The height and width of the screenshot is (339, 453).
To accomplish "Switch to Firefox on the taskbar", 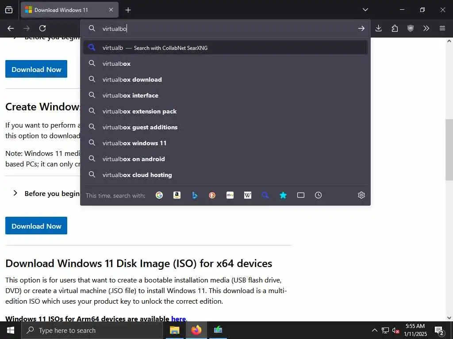I will point(196,330).
